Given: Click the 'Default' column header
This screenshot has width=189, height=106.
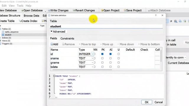Looking at the screenshot, I should 130,50.
